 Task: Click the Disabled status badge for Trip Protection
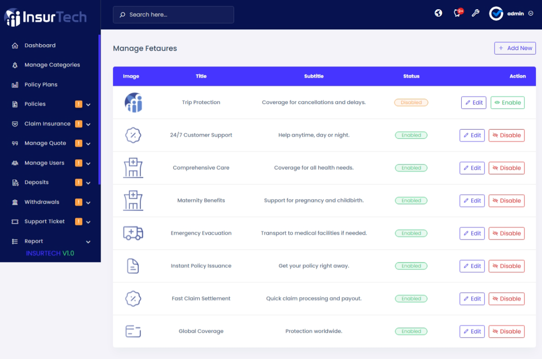(411, 103)
